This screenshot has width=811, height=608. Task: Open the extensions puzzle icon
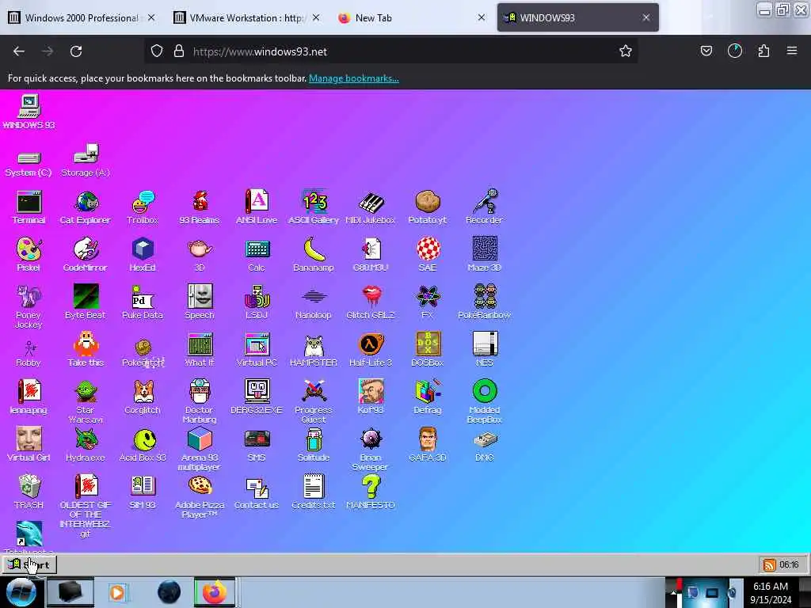[x=763, y=51]
